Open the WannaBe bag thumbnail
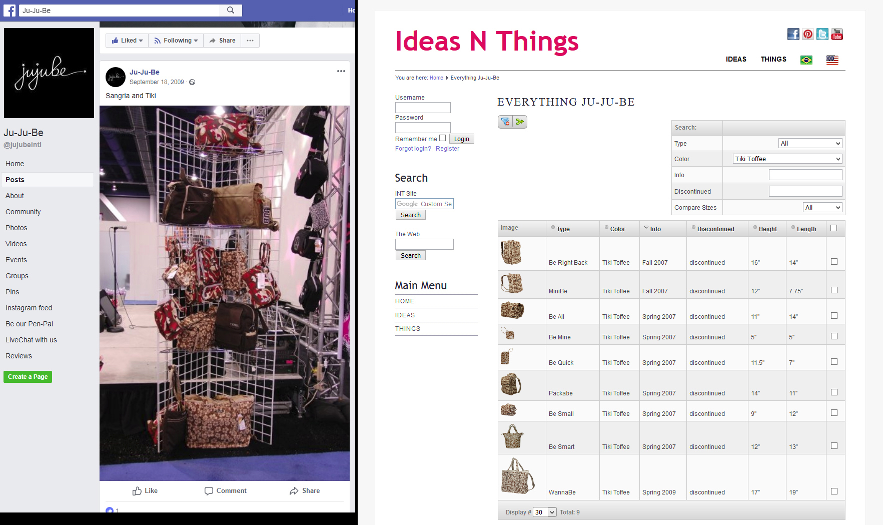This screenshot has height=525, width=883. click(x=518, y=476)
